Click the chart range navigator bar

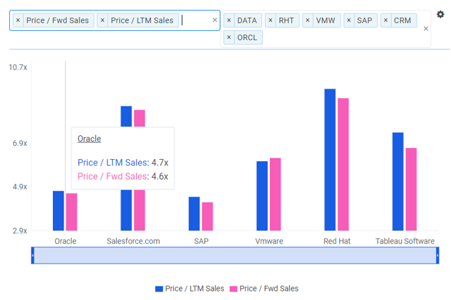click(235, 255)
